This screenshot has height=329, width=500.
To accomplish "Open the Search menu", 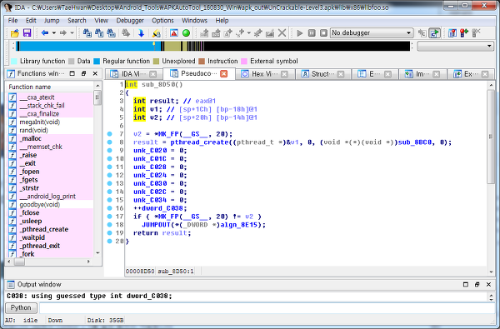I will click(77, 20).
